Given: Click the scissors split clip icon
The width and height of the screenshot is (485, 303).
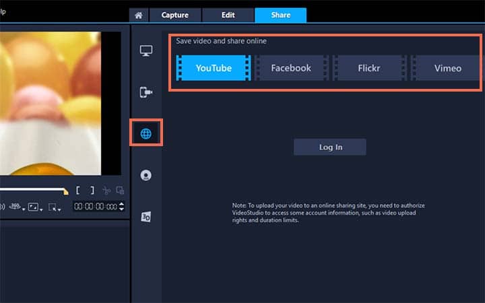Looking at the screenshot, I should pyautogui.click(x=106, y=190).
